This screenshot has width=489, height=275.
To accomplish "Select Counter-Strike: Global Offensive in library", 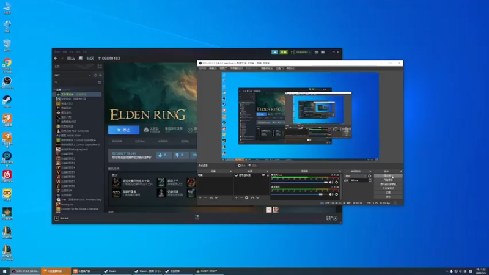I will [78, 209].
